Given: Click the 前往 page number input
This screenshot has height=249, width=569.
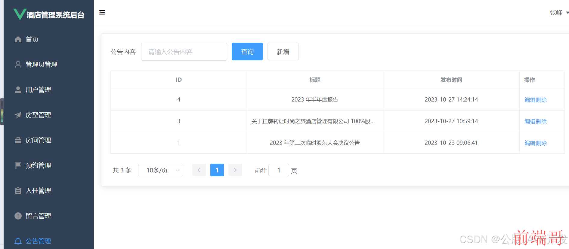Looking at the screenshot, I should pyautogui.click(x=279, y=170).
